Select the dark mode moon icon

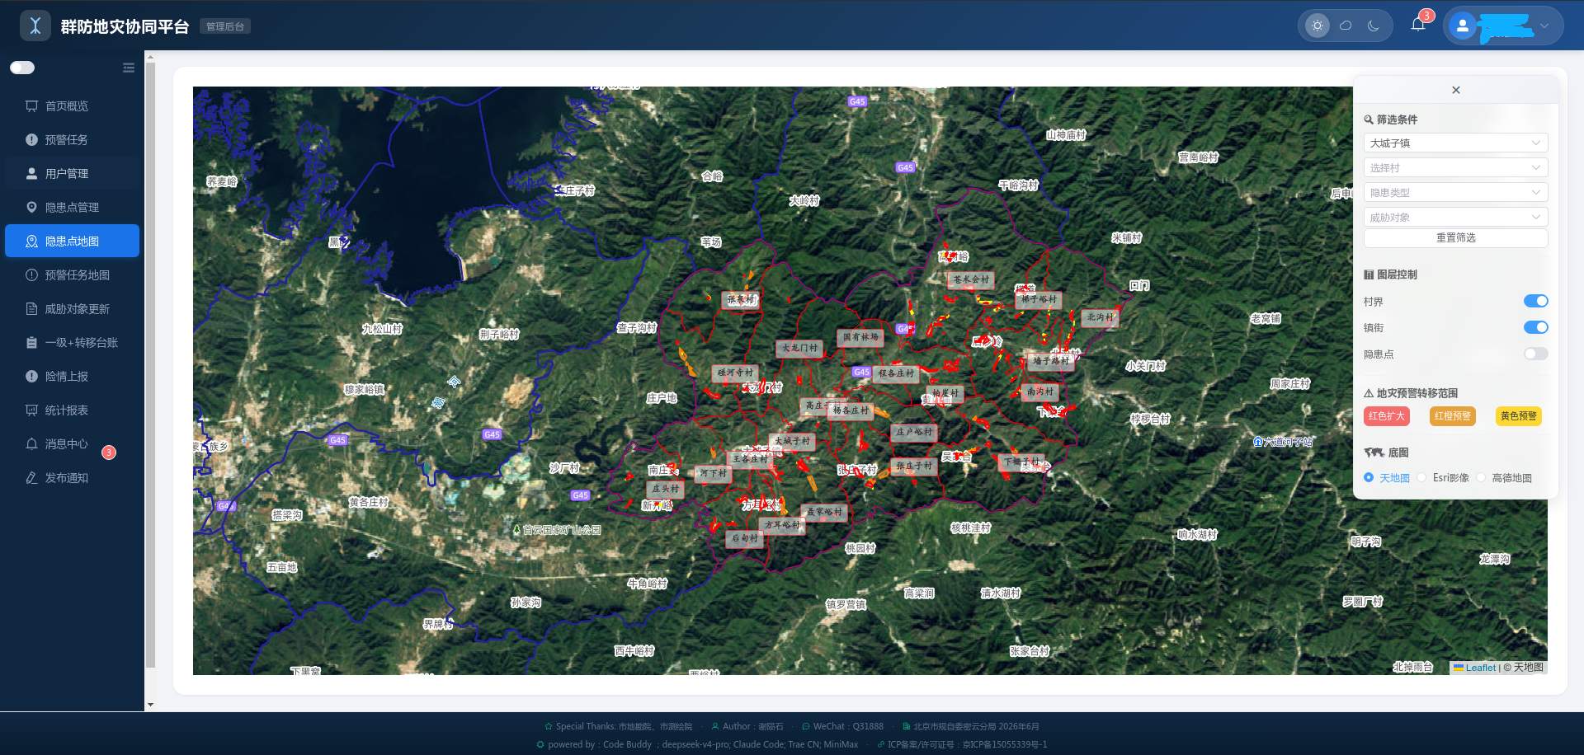click(x=1374, y=26)
